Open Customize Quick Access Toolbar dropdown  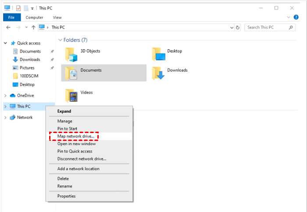(x=32, y=8)
